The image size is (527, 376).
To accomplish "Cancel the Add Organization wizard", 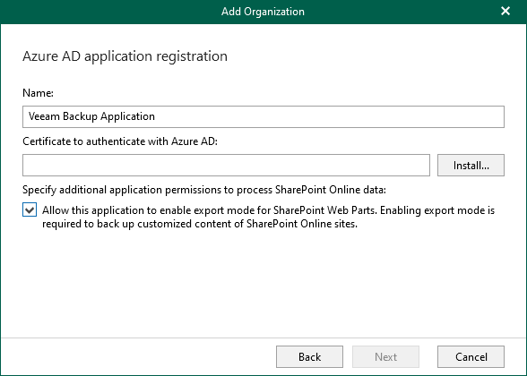I will click(471, 356).
